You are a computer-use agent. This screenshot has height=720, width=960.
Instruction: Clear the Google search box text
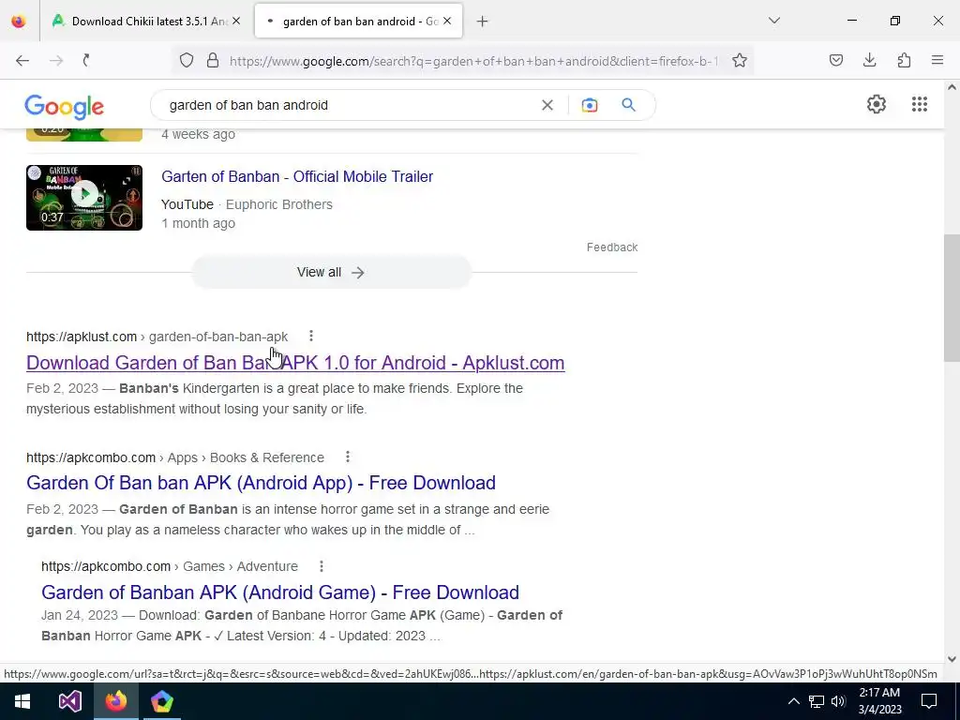tap(547, 105)
